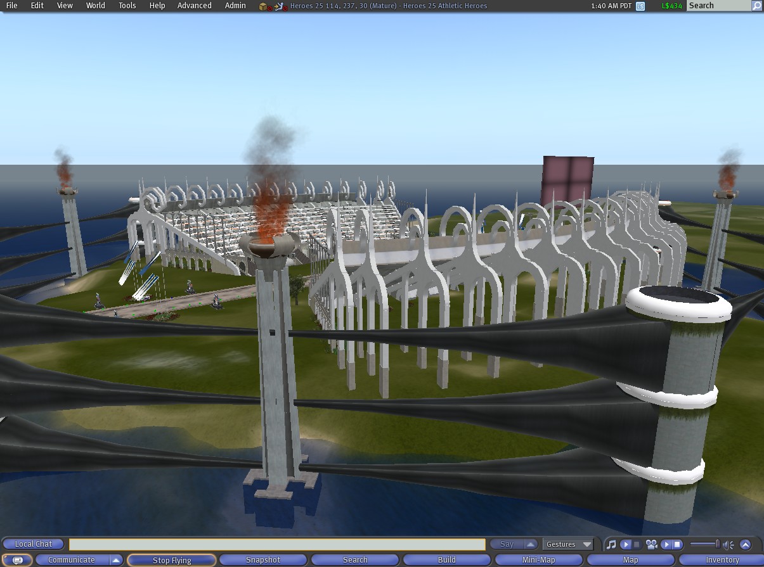Open the File menu
The height and width of the screenshot is (567, 764).
coord(11,6)
